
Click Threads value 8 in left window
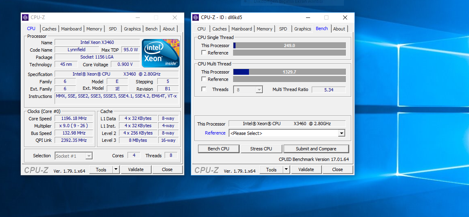tap(171, 155)
